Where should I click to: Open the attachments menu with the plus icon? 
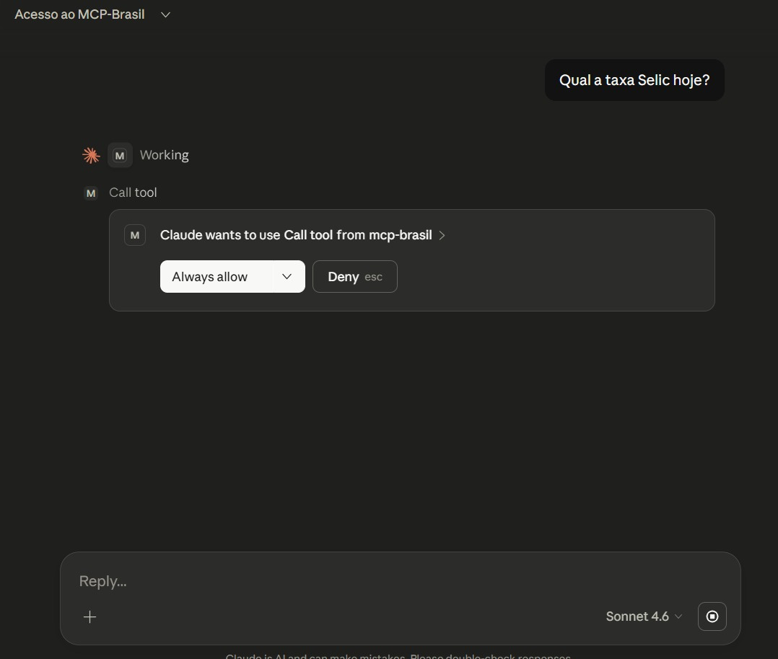[89, 616]
